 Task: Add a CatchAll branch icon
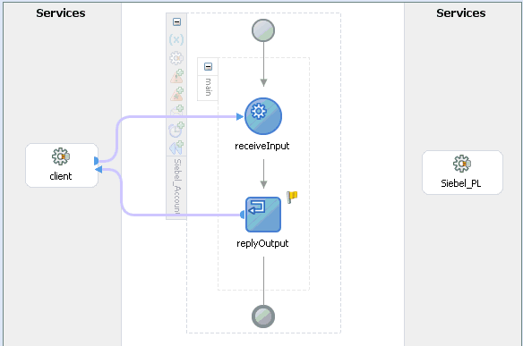coord(176,94)
